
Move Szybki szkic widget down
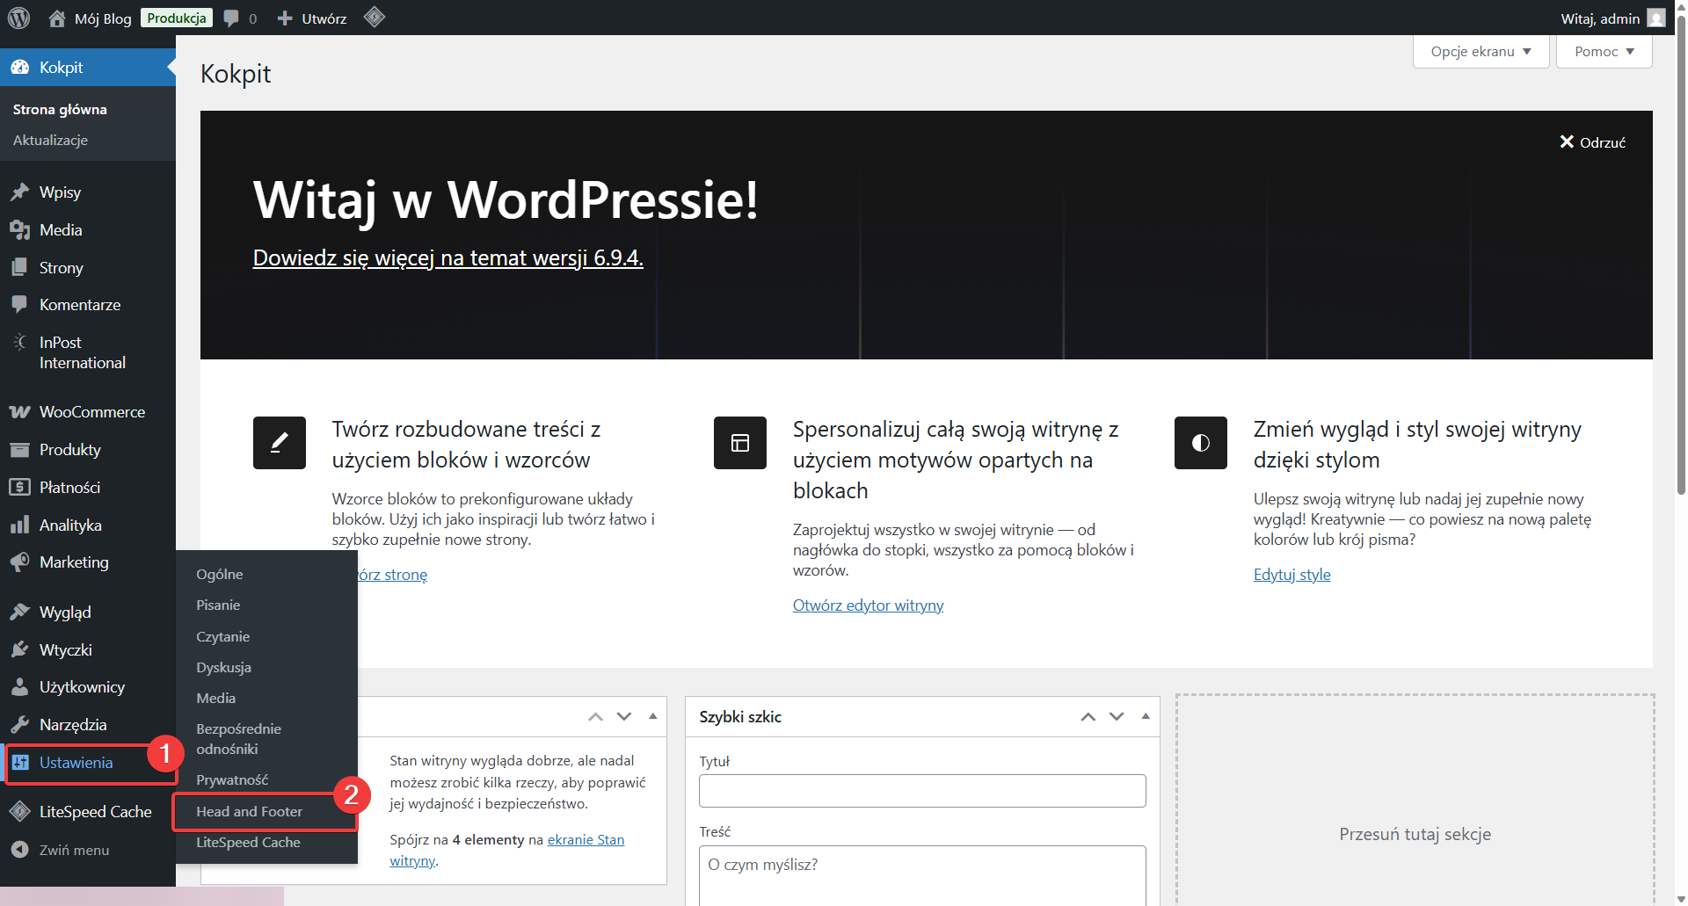pos(1117,717)
